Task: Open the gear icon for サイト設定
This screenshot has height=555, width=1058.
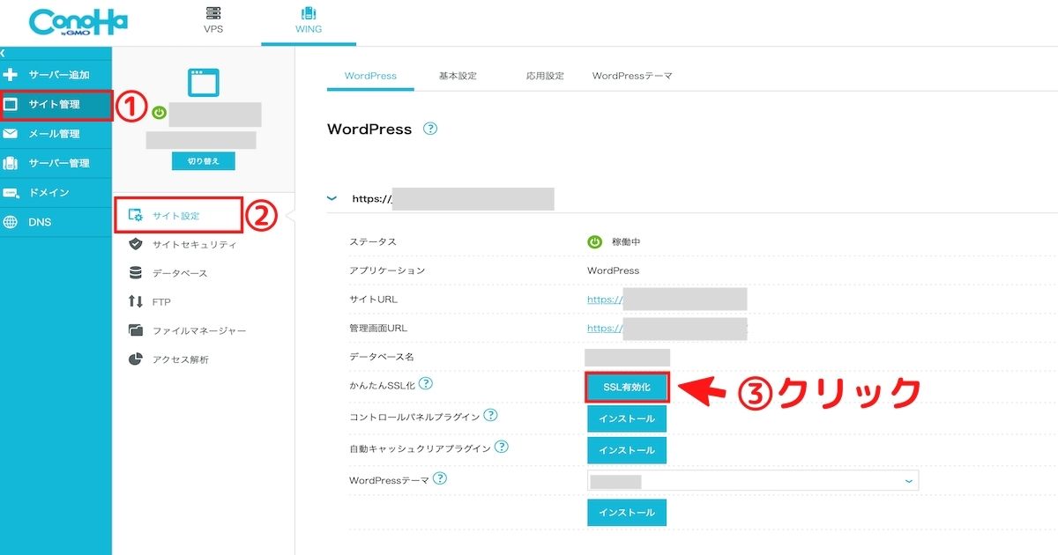Action: [x=136, y=216]
